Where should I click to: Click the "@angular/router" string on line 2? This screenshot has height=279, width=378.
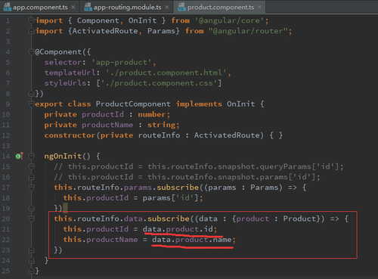[248, 31]
